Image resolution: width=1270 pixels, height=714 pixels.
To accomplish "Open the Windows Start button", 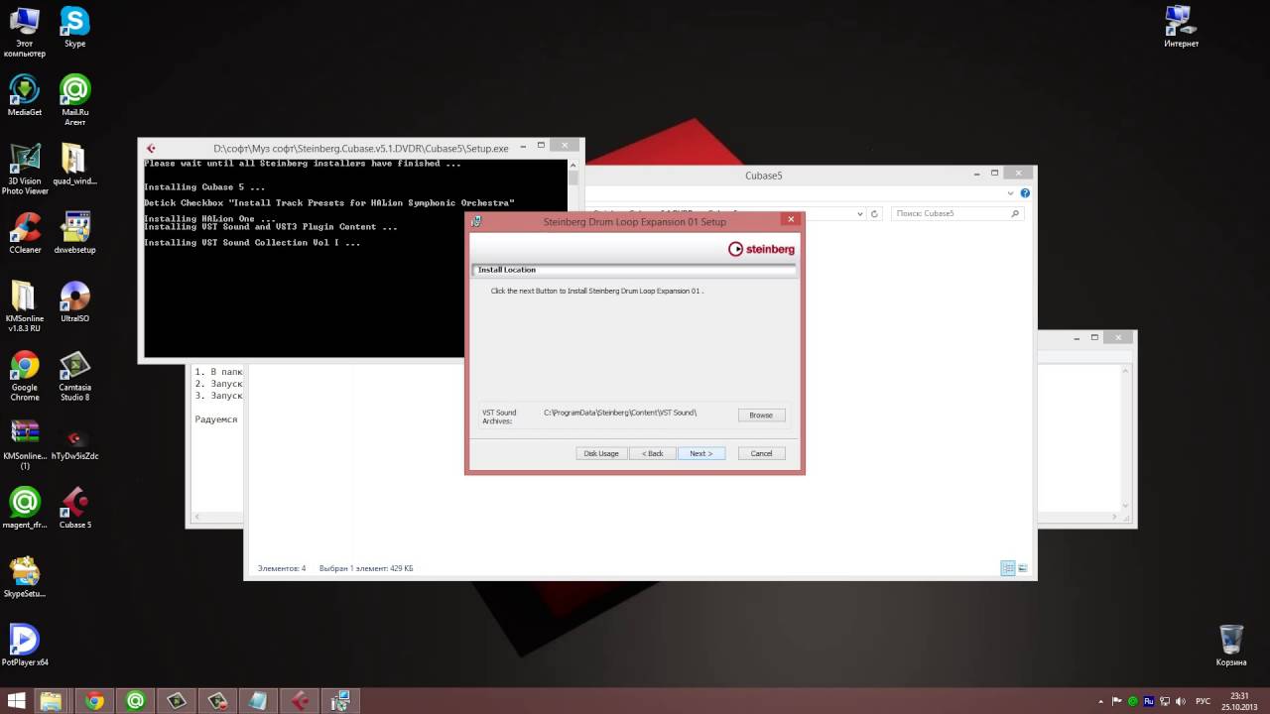I will pos(17,701).
